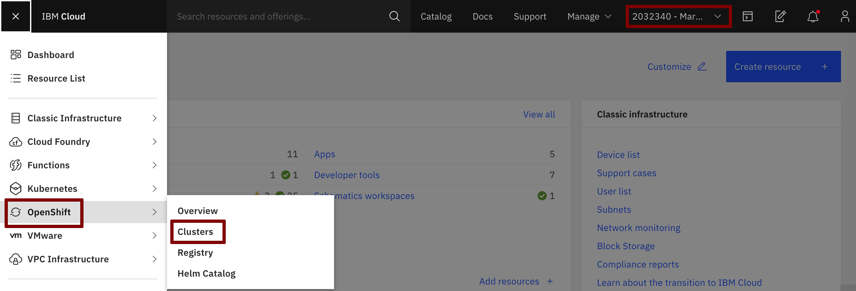The height and width of the screenshot is (291, 856).
Task: Select Clusters in OpenShift submenu
Action: (x=195, y=232)
